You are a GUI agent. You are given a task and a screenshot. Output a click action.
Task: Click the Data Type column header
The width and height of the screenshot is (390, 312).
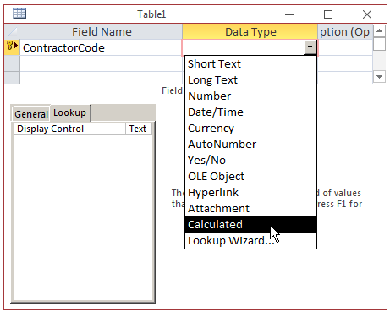[x=250, y=31]
